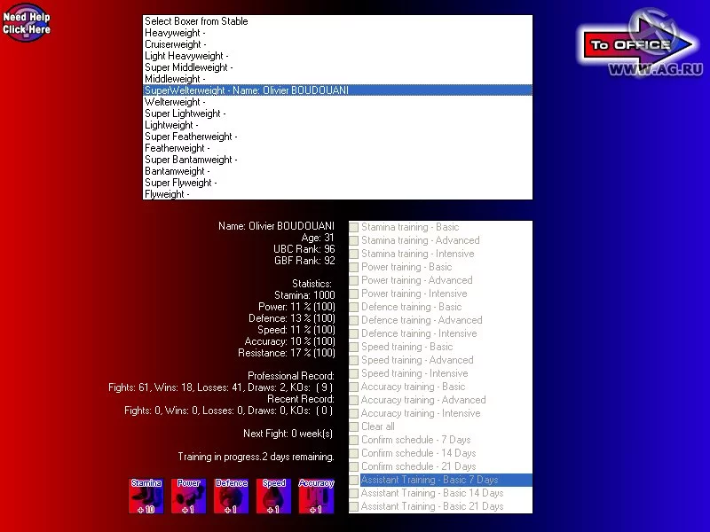Viewport: 710px width, 532px height.
Task: Enable Stamina training - Advanced checkbox
Action: 354,240
